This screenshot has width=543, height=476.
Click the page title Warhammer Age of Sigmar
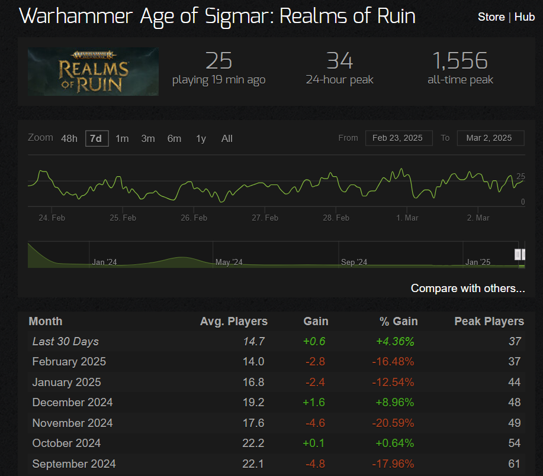pos(217,16)
